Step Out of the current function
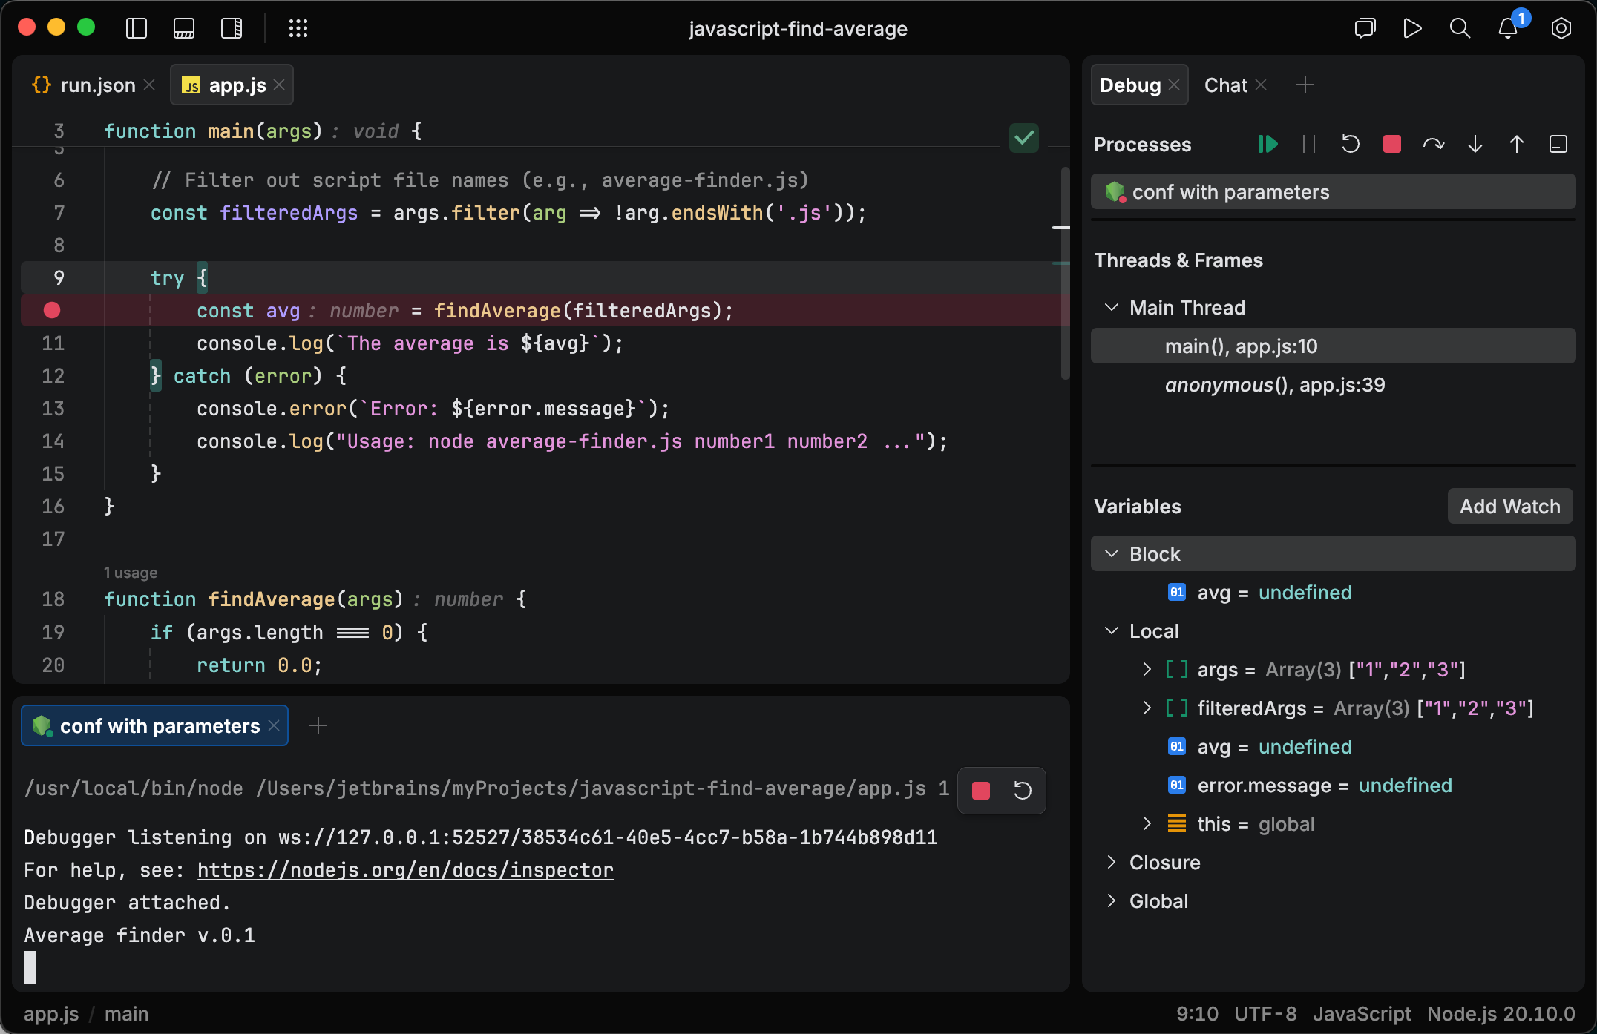 tap(1517, 144)
